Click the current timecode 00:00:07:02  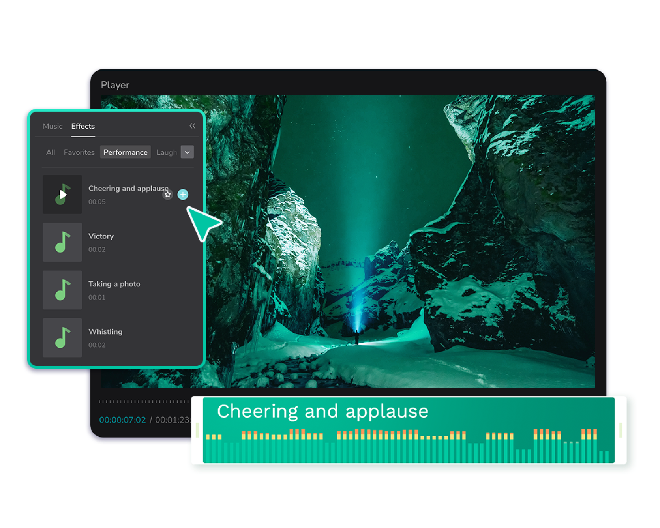(x=122, y=420)
